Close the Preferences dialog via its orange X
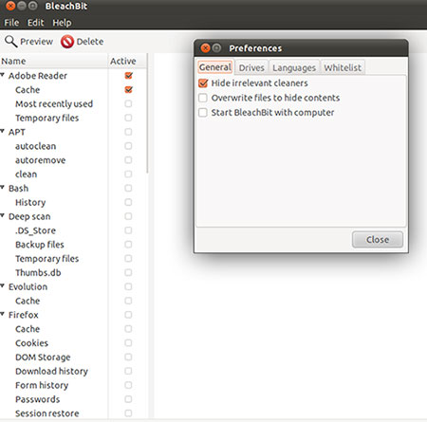The image size is (427, 422). (x=206, y=48)
